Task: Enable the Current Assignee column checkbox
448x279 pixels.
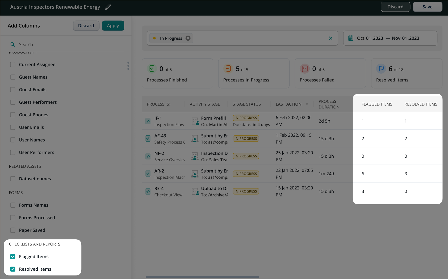Action: [x=13, y=65]
